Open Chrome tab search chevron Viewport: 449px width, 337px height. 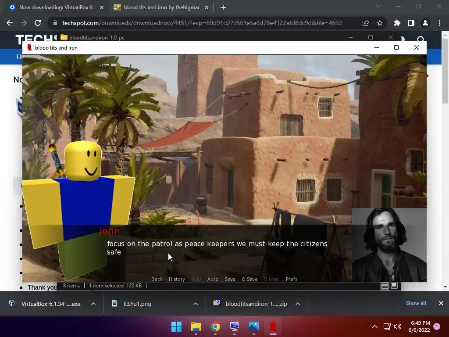(378, 6)
